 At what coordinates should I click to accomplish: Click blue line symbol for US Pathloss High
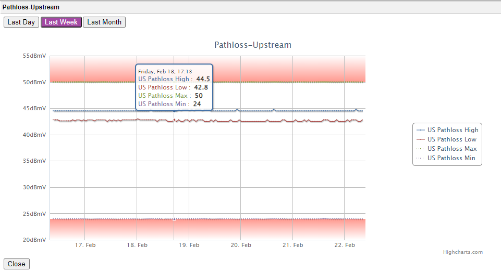coord(420,130)
